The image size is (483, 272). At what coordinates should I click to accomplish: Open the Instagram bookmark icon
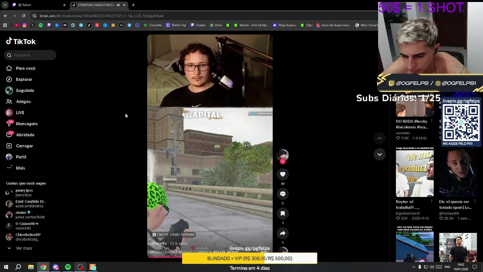pos(25,25)
